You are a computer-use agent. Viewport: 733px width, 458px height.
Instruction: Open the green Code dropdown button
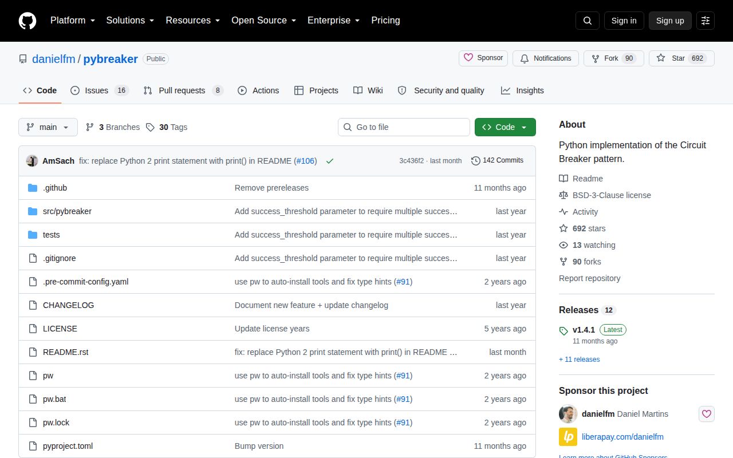[505, 127]
